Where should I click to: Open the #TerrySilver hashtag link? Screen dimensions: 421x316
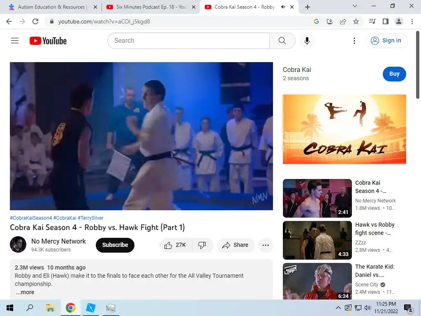pyautogui.click(x=90, y=218)
